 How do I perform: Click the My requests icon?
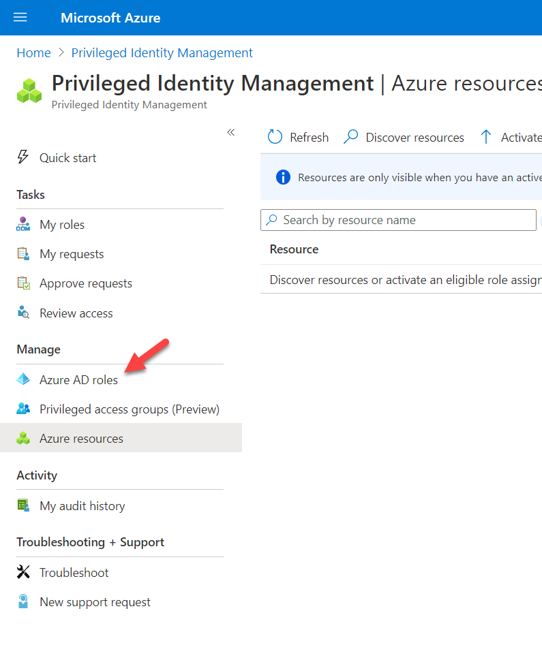click(24, 253)
